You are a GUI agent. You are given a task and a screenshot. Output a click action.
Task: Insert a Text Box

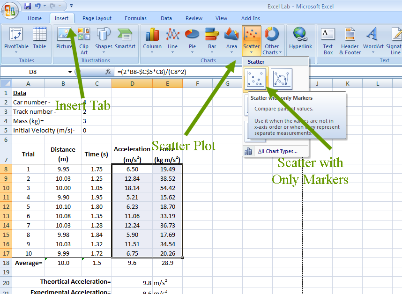coord(328,40)
